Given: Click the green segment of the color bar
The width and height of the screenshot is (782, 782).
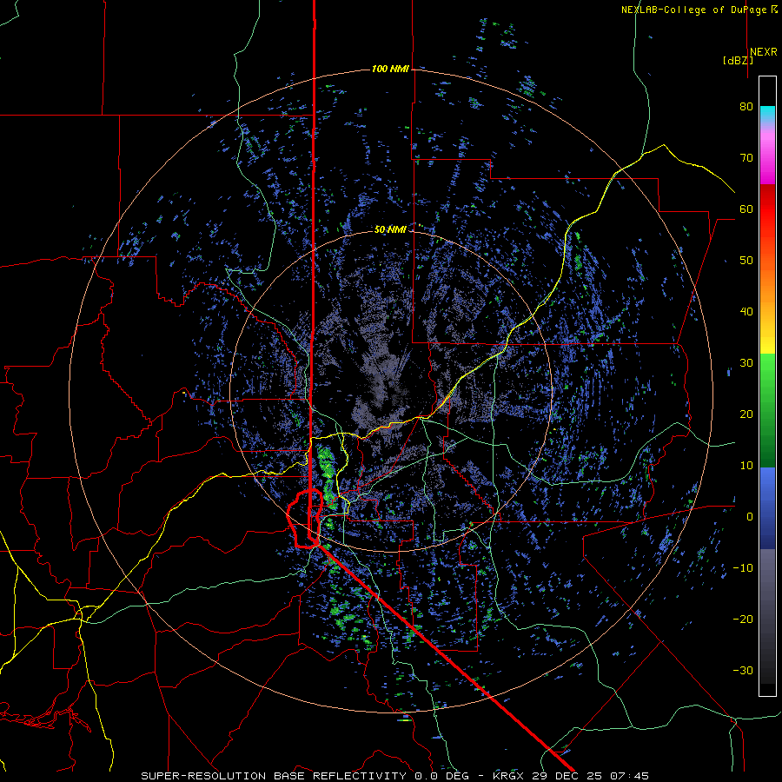Looking at the screenshot, I should [767, 410].
